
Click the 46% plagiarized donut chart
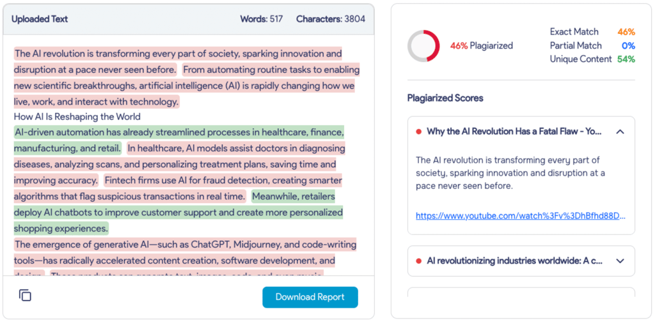[423, 46]
